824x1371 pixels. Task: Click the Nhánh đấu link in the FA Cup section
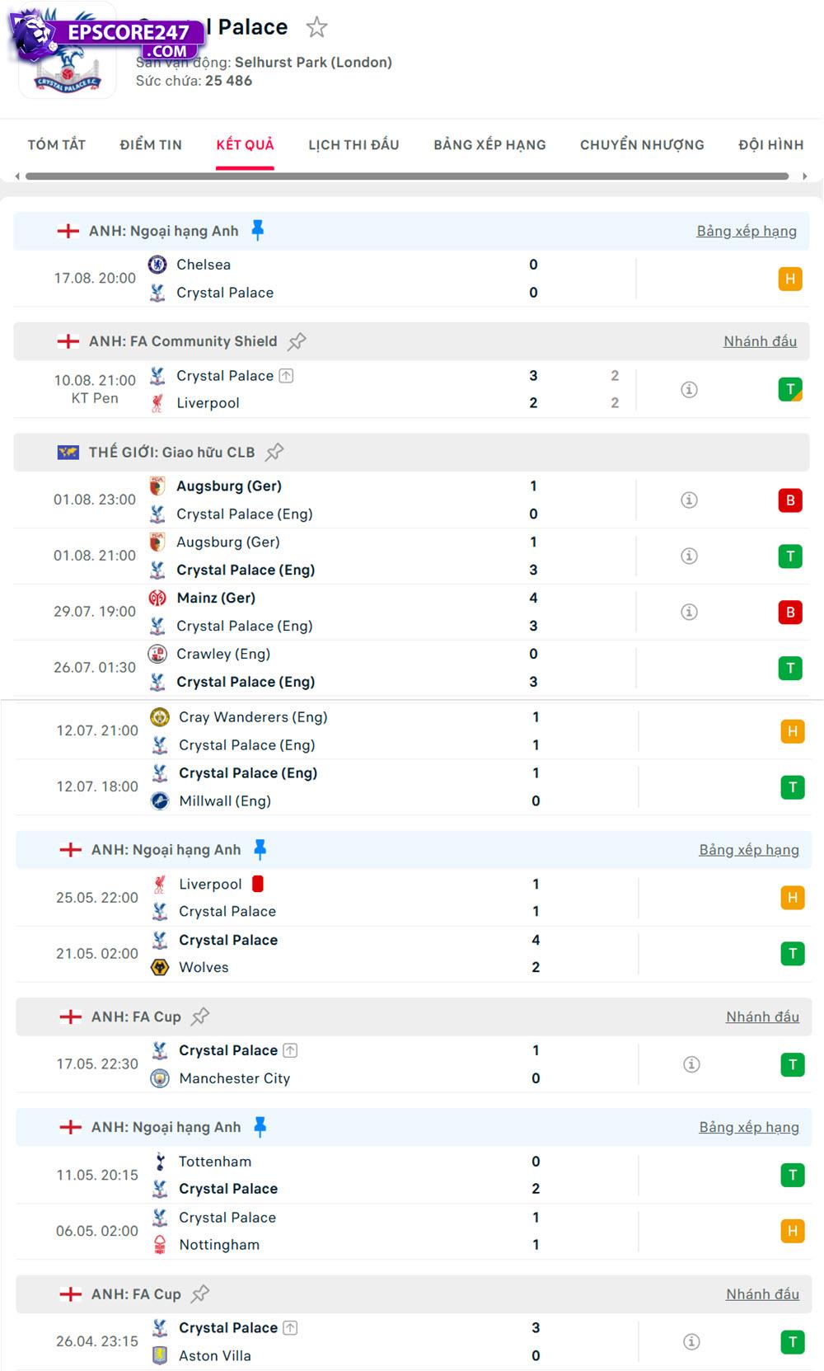[x=762, y=1017]
